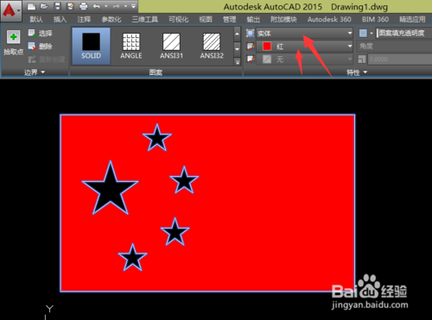This screenshot has width=432, height=320.
Task: Switch to the Autodesk 360 tab
Action: pos(329,19)
